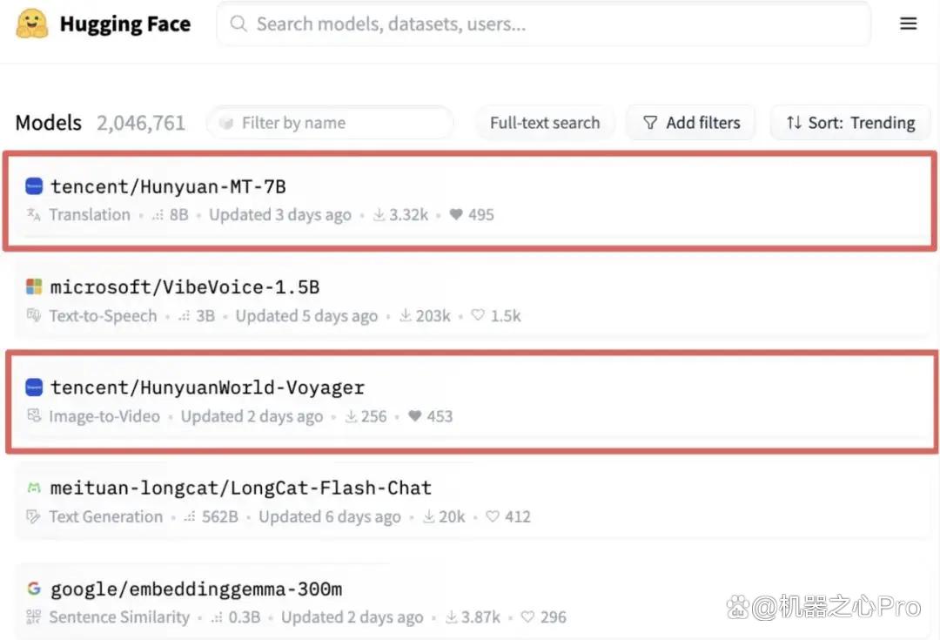Click the Tencent icon beside HunyuanWorld-Voyager
Image resolution: width=940 pixels, height=640 pixels.
[34, 387]
